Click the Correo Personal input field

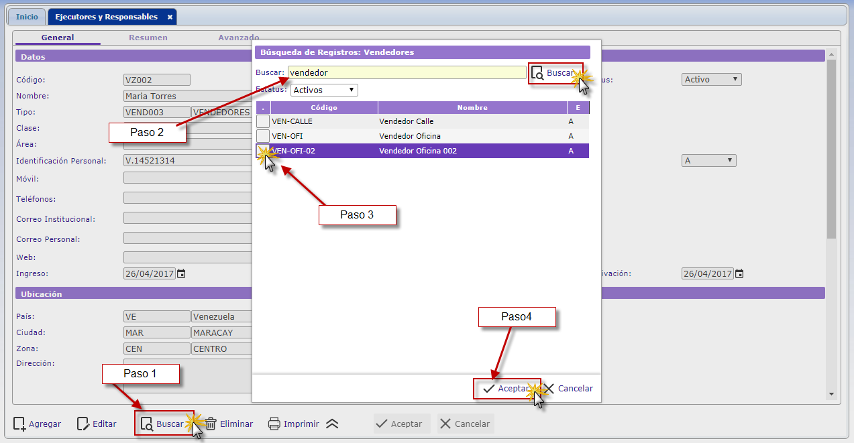(188, 239)
